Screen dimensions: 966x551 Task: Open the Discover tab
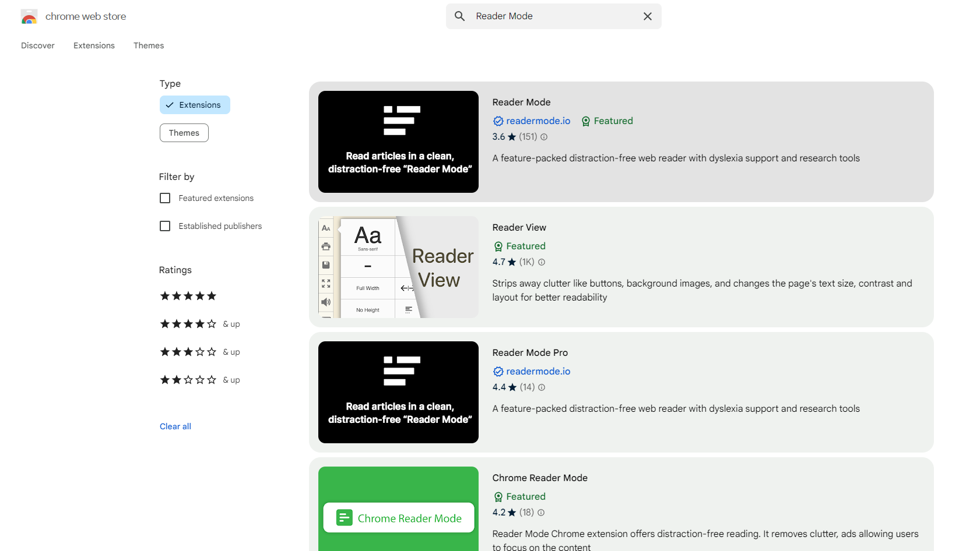(x=38, y=45)
